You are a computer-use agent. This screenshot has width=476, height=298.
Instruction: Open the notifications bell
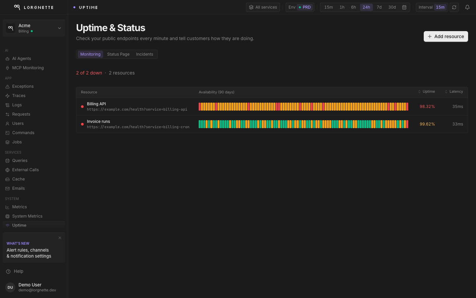click(467, 7)
